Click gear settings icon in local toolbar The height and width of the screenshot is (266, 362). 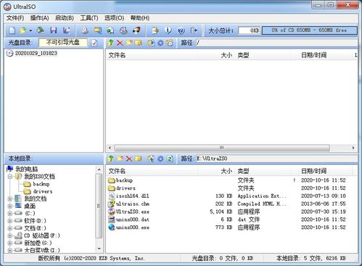point(160,159)
